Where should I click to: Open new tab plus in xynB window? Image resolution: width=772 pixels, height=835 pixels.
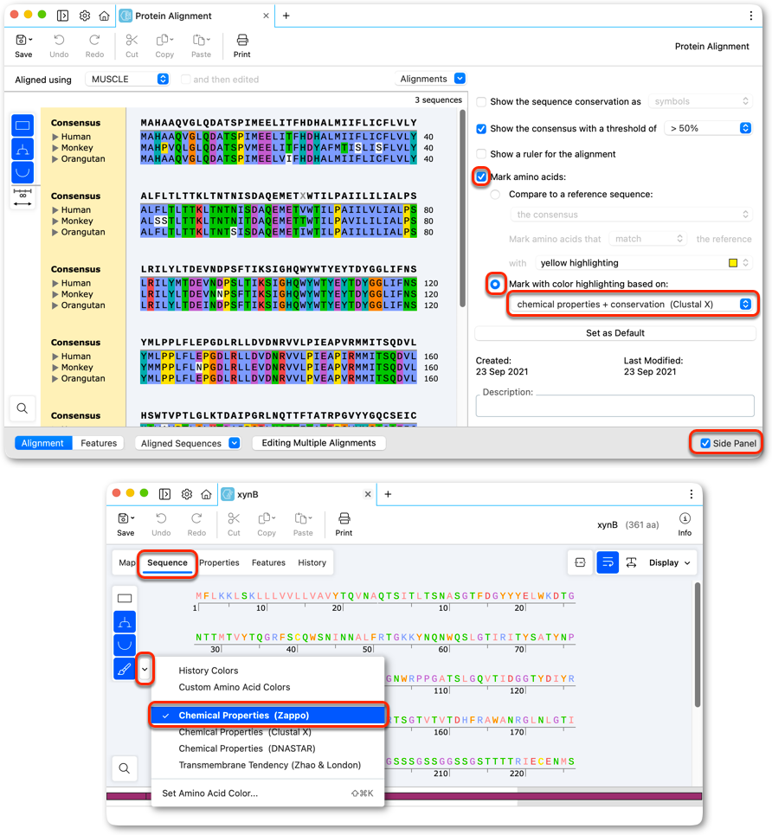tap(388, 494)
